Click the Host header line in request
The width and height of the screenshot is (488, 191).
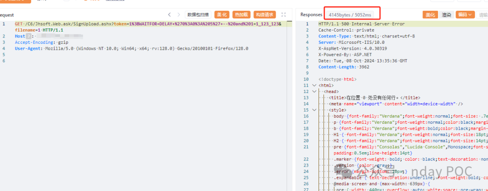pos(49,37)
